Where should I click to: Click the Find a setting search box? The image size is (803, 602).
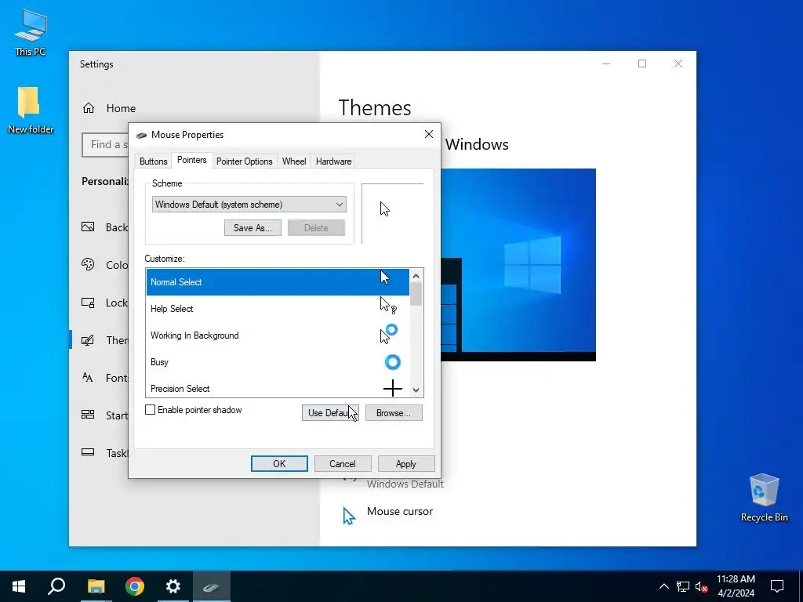point(105,145)
